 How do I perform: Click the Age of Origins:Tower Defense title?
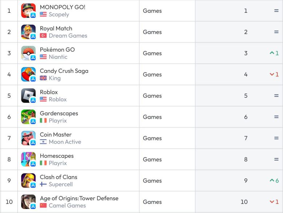[x=79, y=198]
